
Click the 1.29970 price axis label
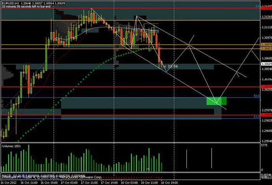click(x=267, y=110)
